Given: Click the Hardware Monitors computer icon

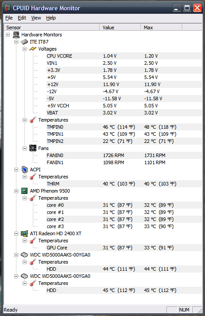Looking at the screenshot, I should [x=16, y=35].
